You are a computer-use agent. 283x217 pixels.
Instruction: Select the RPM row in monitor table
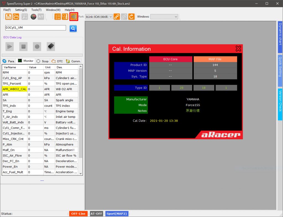[x=40, y=72]
